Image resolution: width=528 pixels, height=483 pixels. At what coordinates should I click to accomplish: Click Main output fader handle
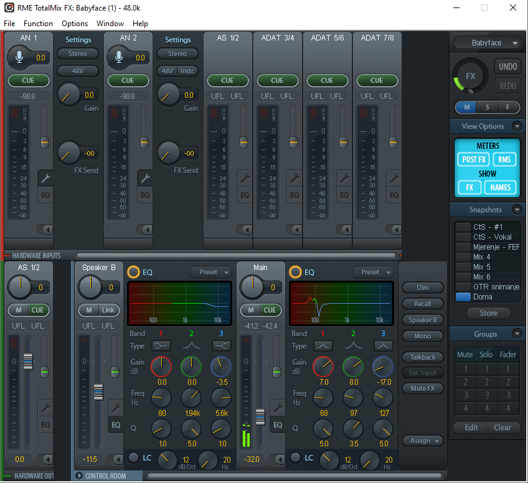point(260,417)
